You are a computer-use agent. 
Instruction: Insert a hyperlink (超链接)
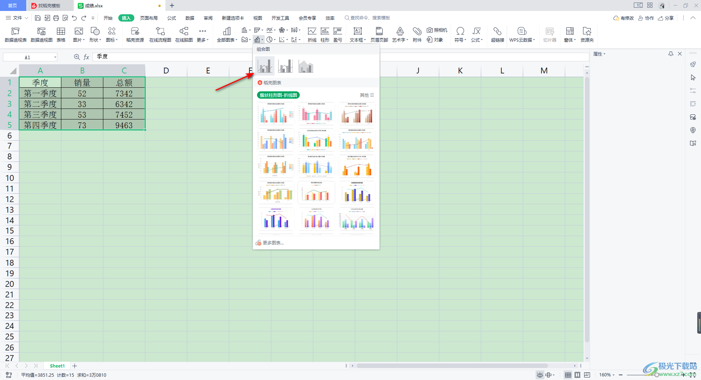tap(498, 35)
